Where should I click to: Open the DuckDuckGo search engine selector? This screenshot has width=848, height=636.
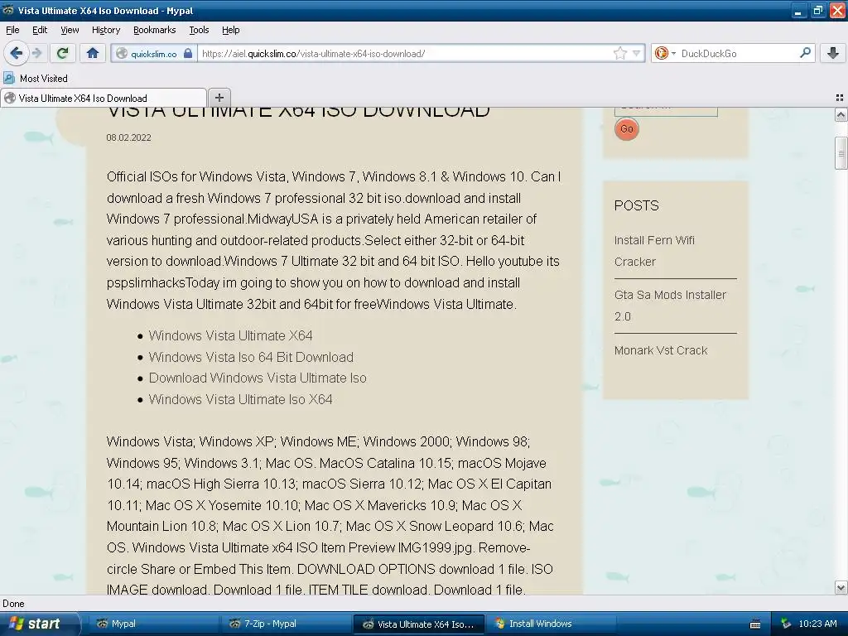pos(665,53)
